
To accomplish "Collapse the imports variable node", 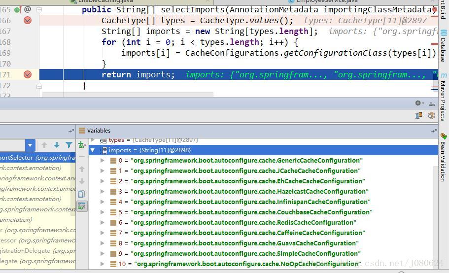I will point(93,150).
